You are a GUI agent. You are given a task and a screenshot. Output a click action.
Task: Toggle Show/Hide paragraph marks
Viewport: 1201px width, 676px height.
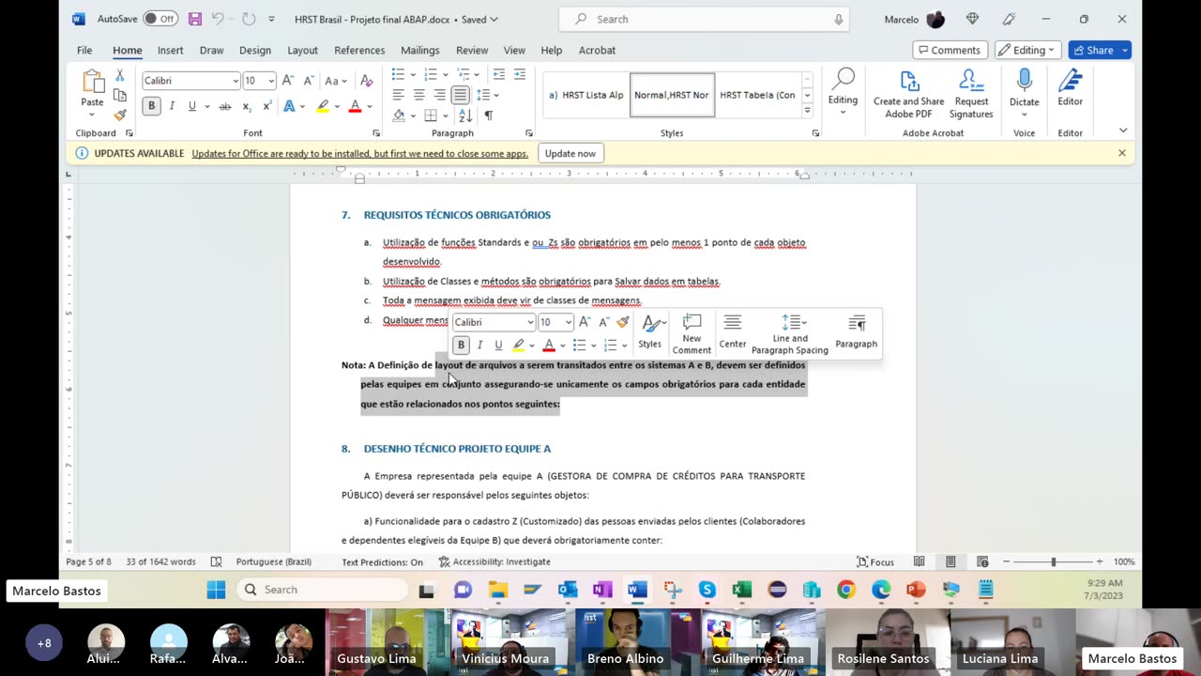pos(488,115)
